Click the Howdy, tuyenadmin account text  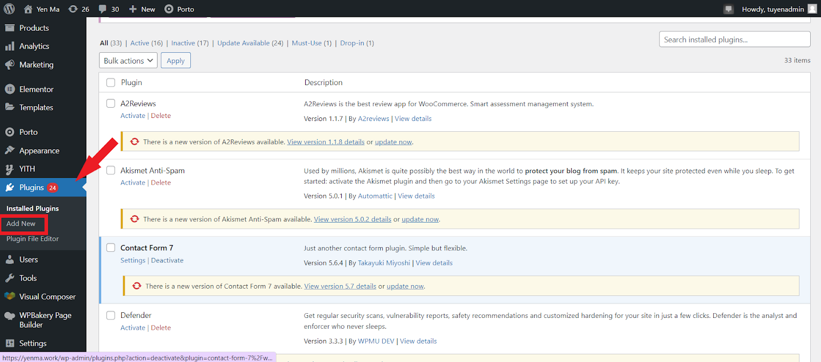click(x=773, y=9)
